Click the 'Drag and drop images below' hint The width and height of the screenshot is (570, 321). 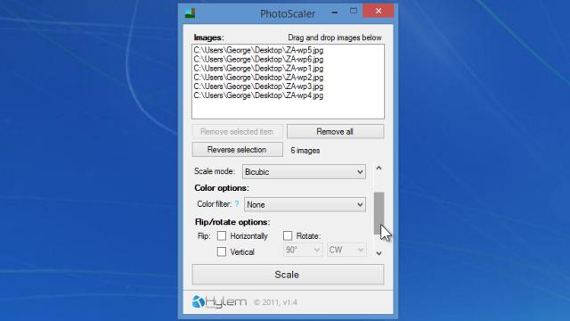pos(335,37)
